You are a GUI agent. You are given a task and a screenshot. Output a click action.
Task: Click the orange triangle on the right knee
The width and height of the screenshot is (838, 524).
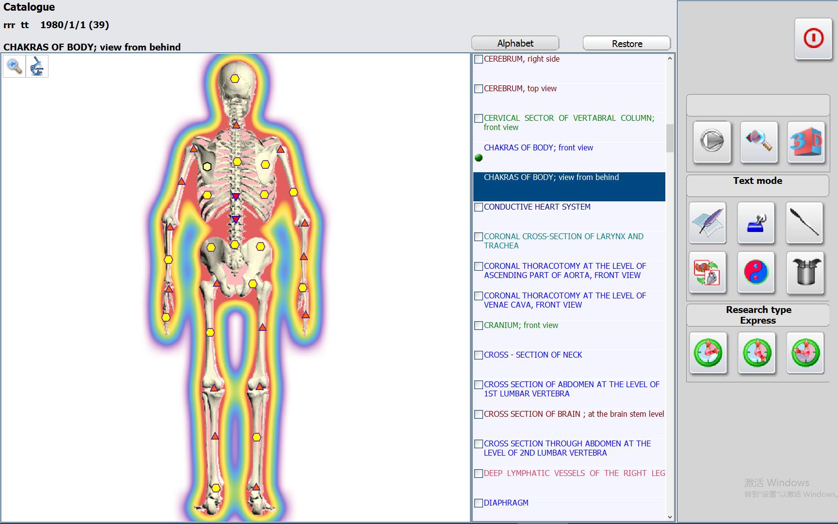[x=259, y=387]
